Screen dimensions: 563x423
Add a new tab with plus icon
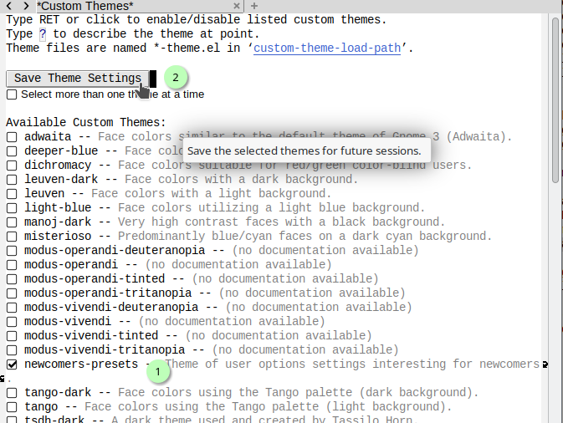coord(255,6)
